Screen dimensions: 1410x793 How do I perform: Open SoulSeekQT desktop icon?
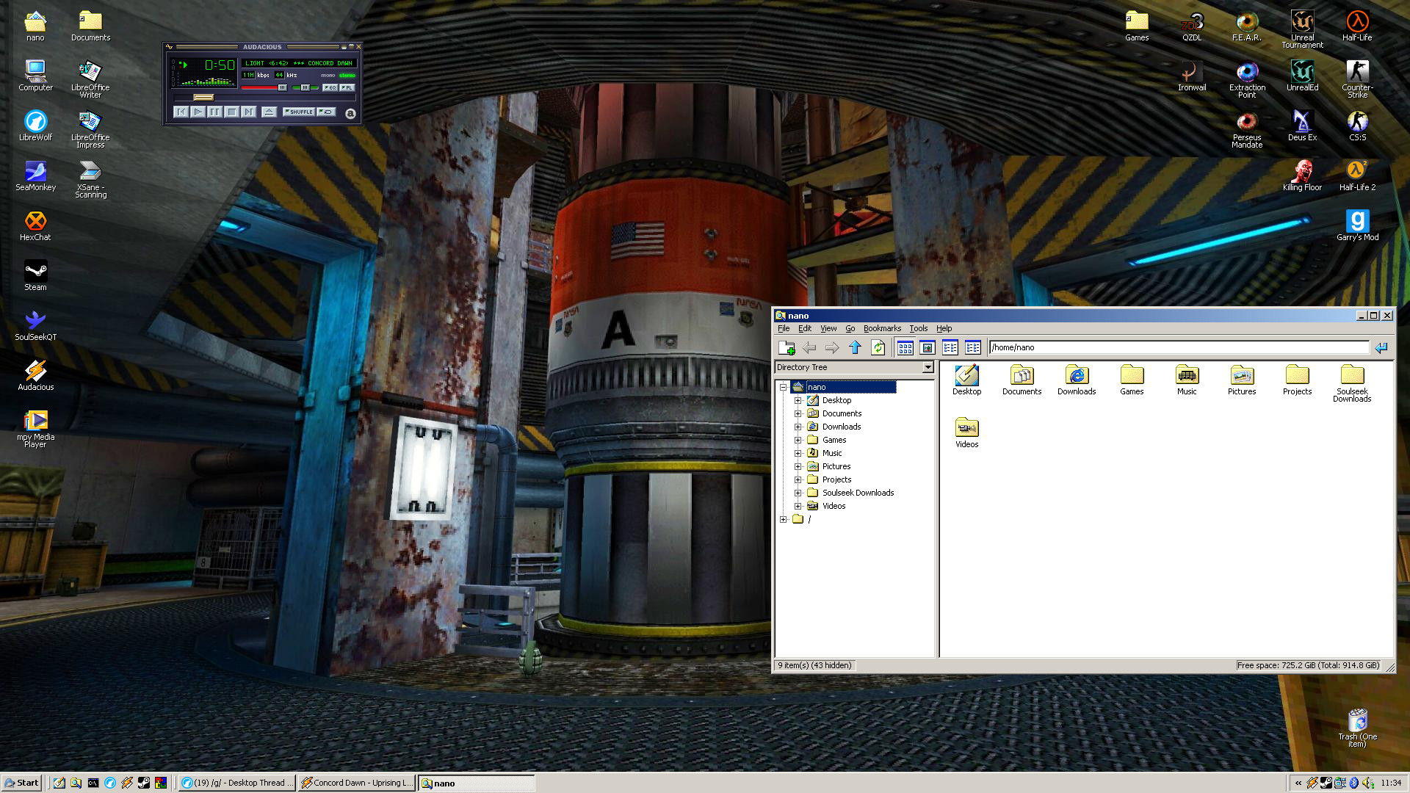(35, 325)
